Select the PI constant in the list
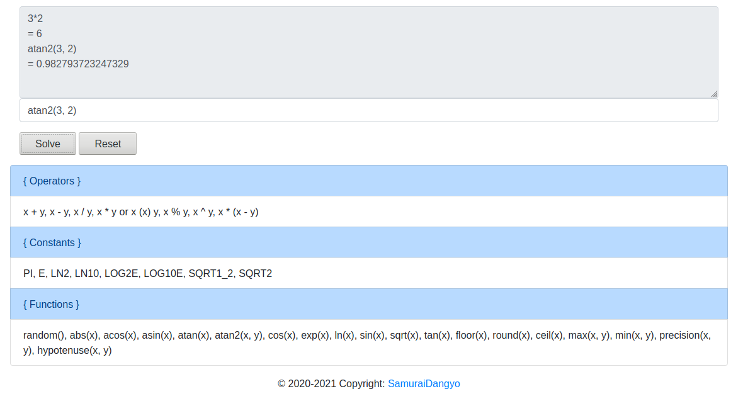 [28, 273]
